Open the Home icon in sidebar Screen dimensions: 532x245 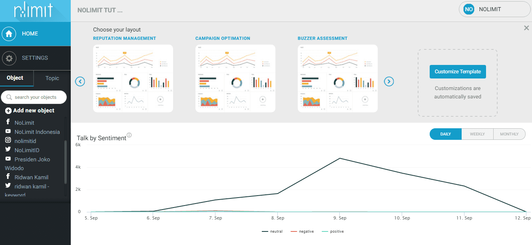9,34
